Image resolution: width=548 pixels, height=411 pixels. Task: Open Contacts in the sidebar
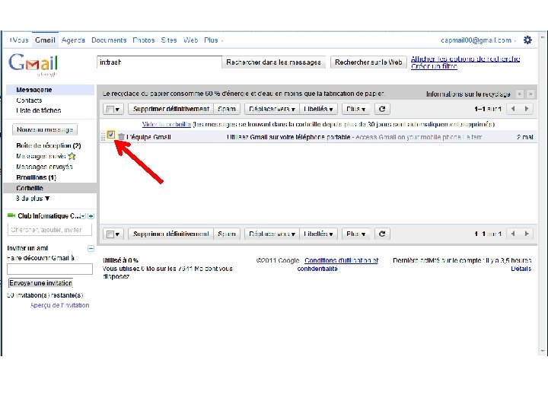click(x=29, y=100)
